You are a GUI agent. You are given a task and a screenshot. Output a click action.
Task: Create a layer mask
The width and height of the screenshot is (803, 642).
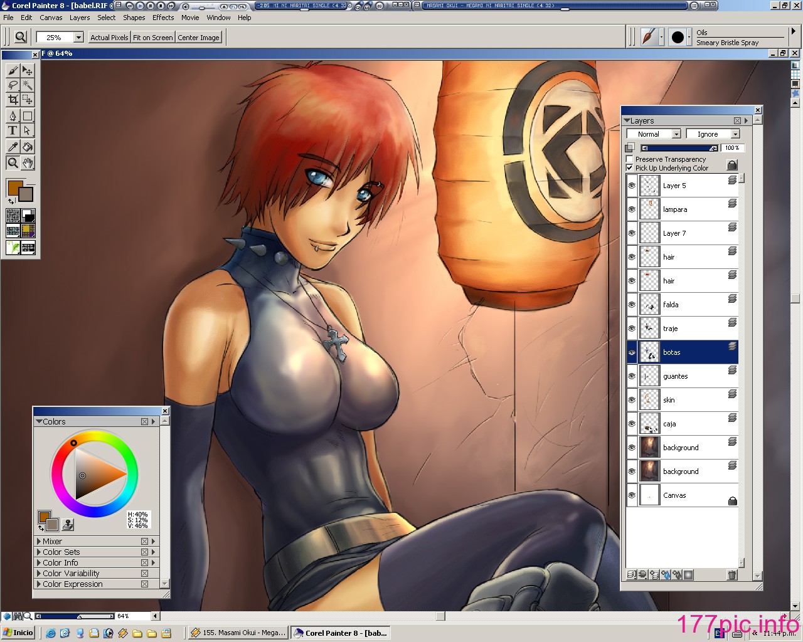(688, 574)
